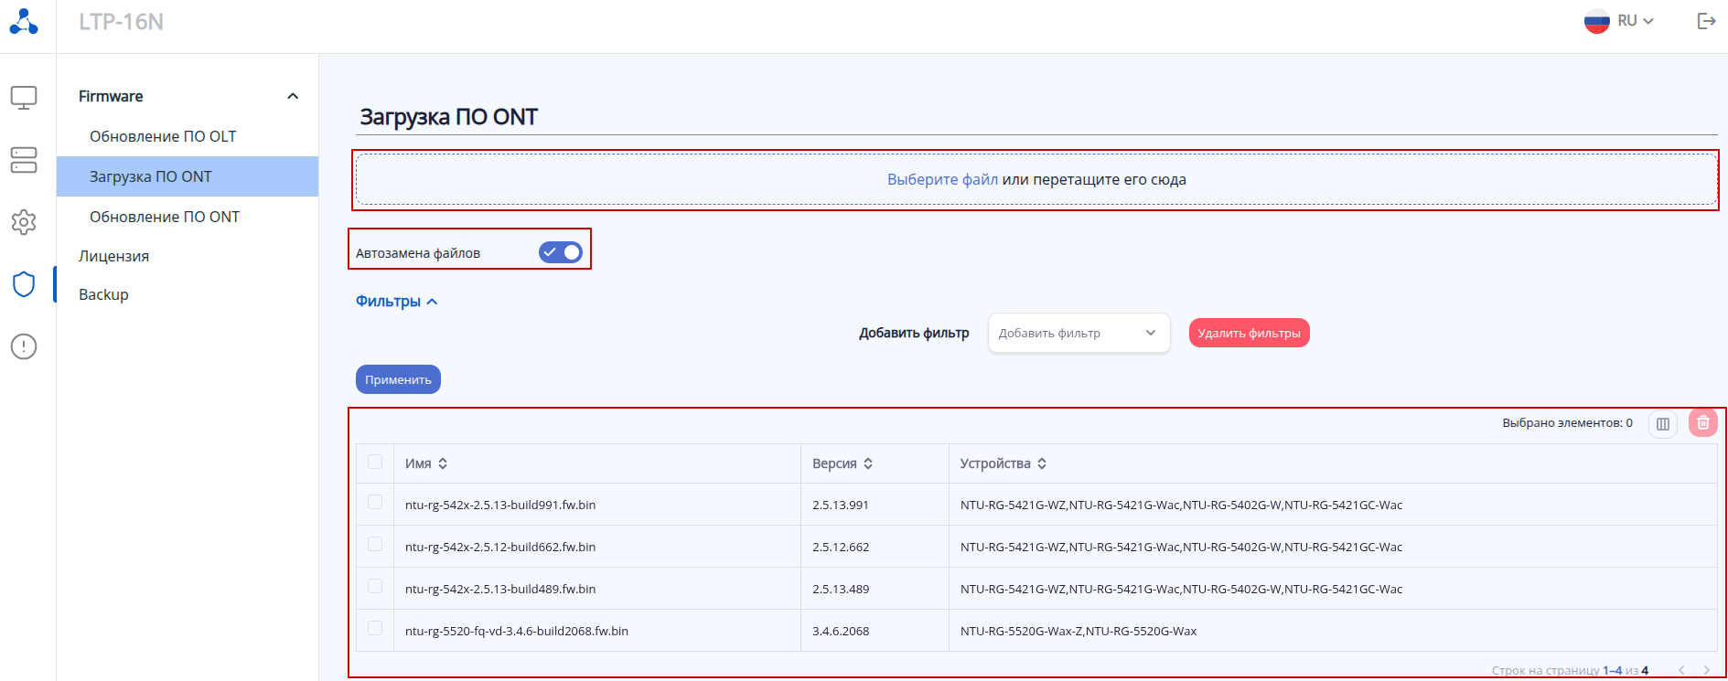The image size is (1728, 681).
Task: Open the monitor icon in the left sidebar
Action: click(24, 98)
